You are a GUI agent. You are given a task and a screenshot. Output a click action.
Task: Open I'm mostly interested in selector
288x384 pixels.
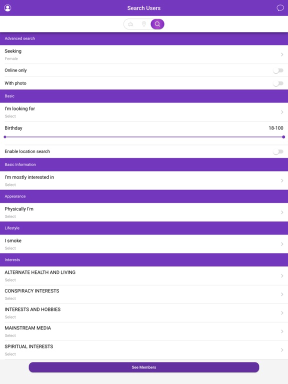[x=144, y=180]
